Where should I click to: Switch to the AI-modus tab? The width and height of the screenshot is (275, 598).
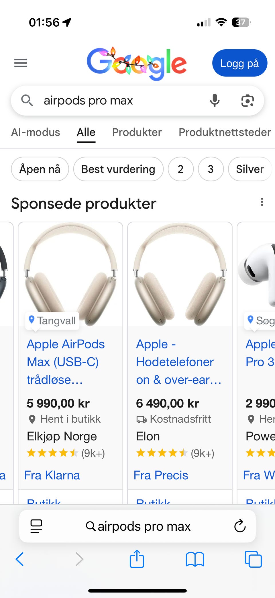[36, 132]
